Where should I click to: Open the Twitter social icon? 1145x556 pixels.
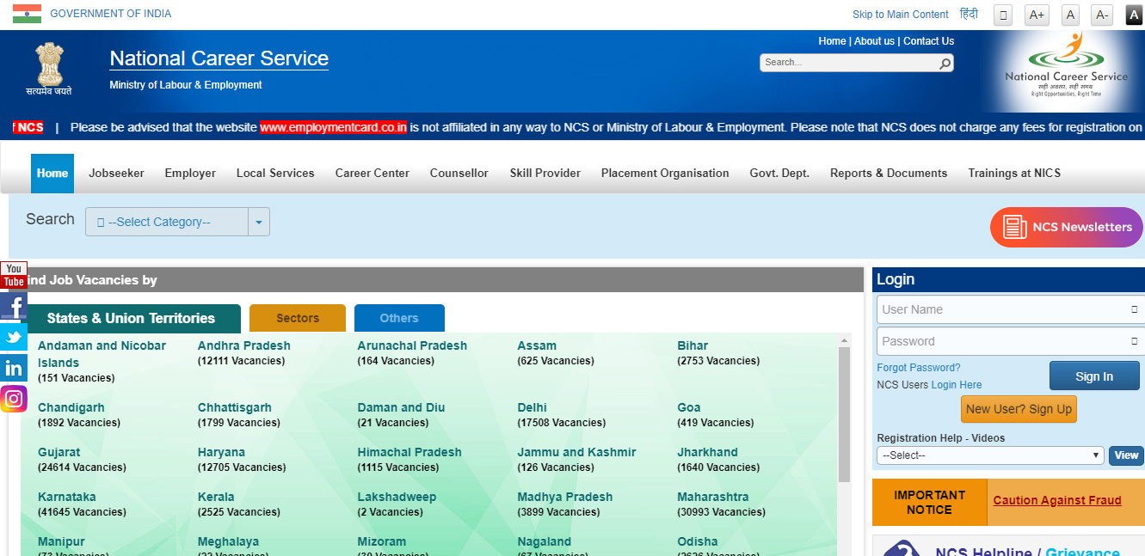[14, 337]
